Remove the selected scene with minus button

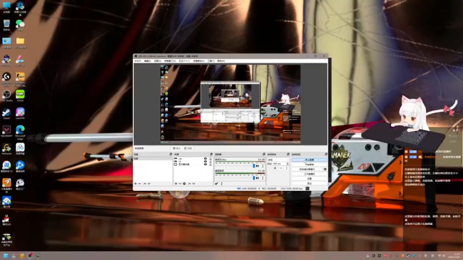[x=139, y=184]
